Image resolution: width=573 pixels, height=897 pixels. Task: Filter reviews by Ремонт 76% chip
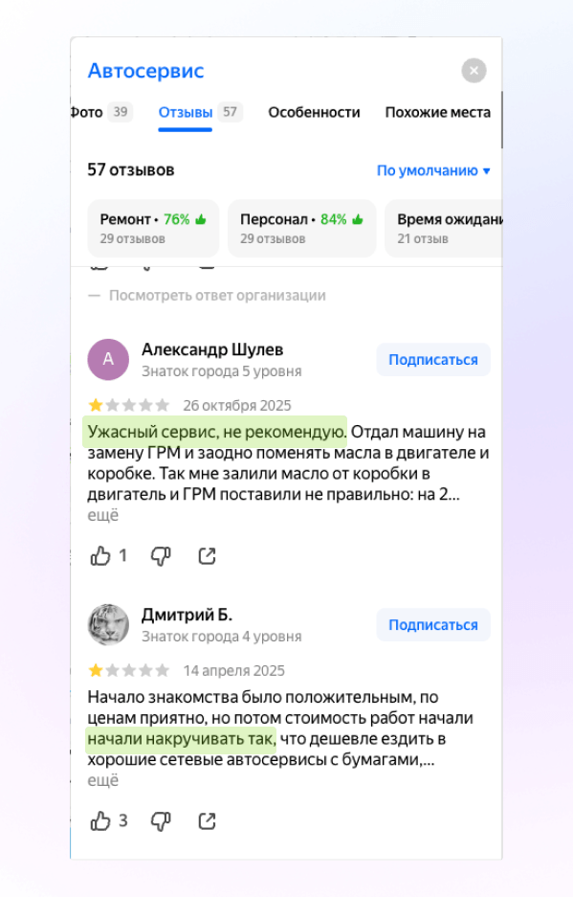(x=153, y=228)
